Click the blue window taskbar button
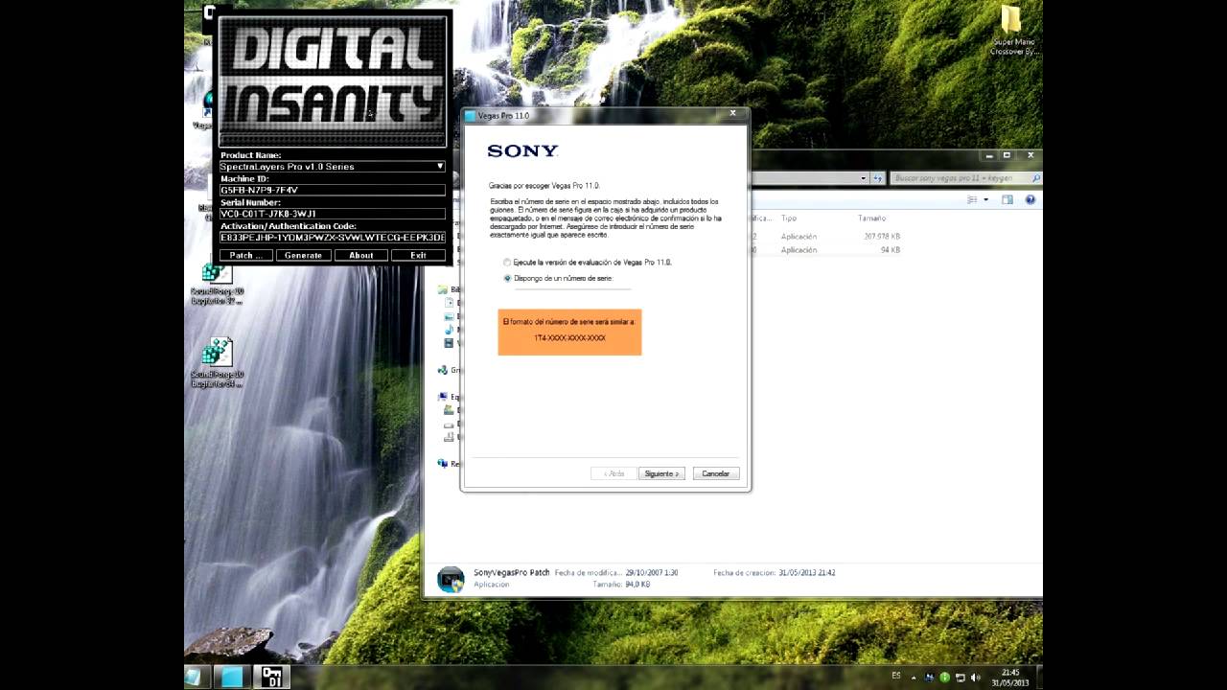Viewport: 1227px width, 690px height. (x=232, y=677)
